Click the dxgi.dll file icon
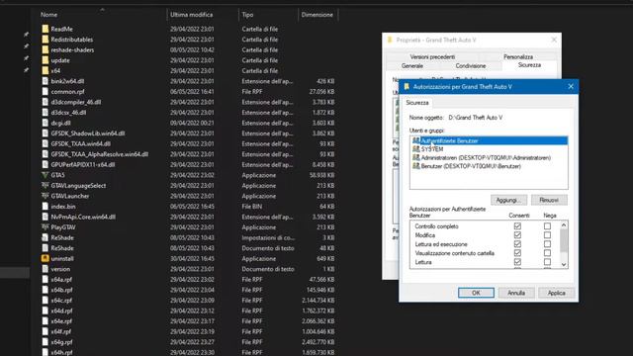The height and width of the screenshot is (356, 633). (x=45, y=123)
